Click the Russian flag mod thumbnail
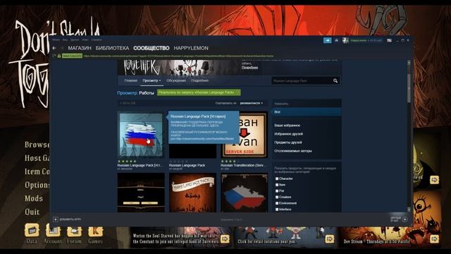 click(x=141, y=135)
